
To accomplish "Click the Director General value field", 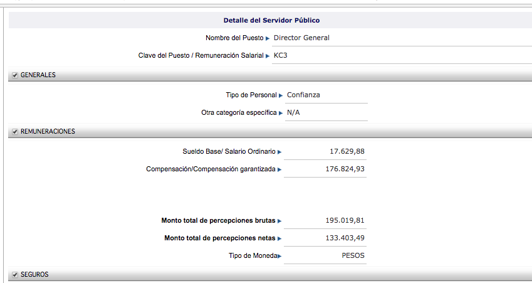I will (301, 38).
